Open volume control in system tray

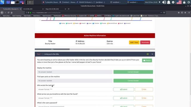click(x=164, y=2)
